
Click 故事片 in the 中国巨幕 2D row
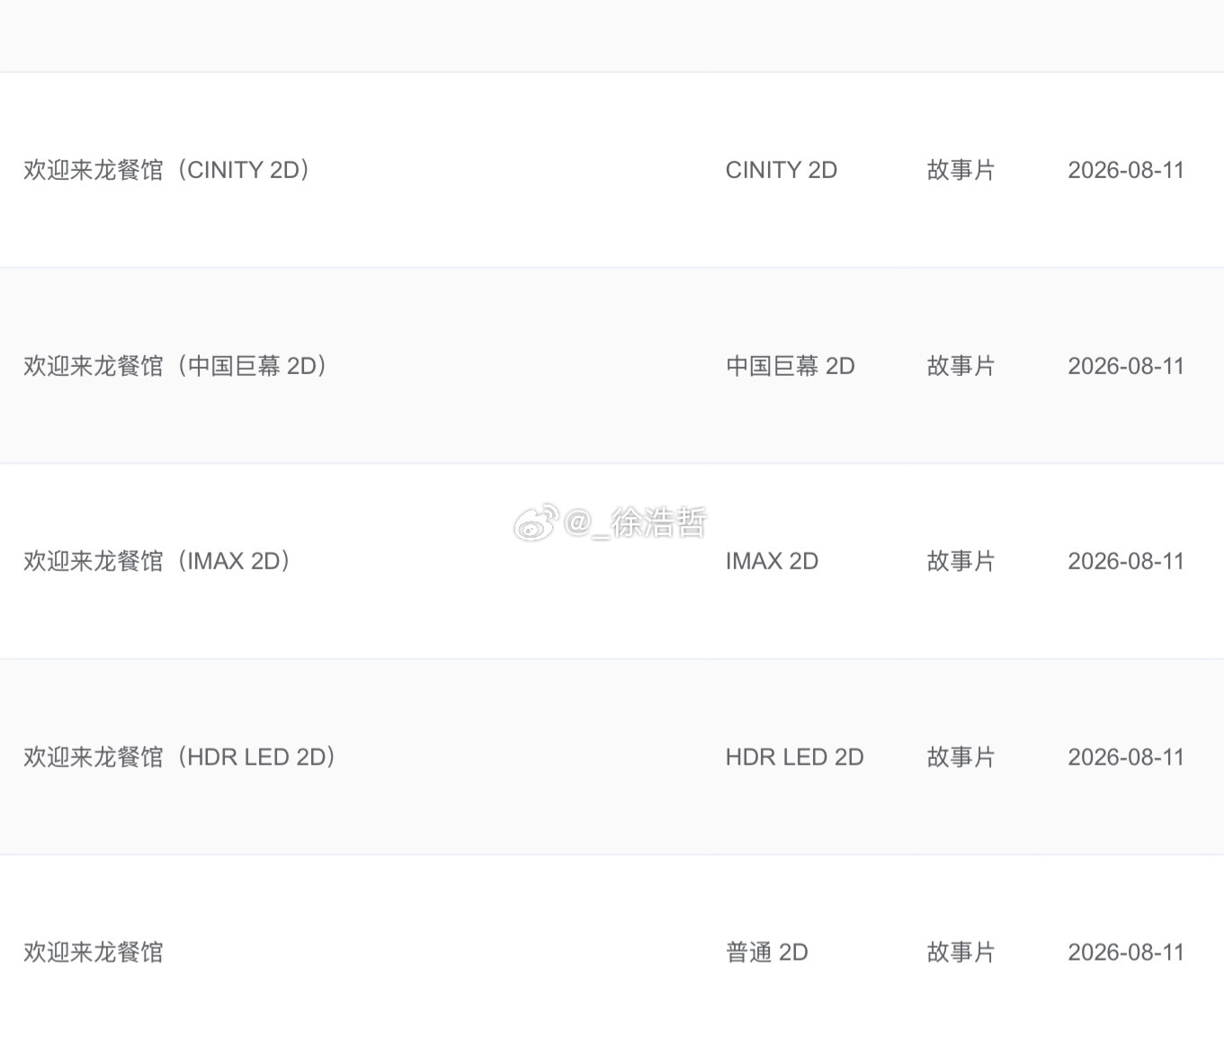click(961, 366)
